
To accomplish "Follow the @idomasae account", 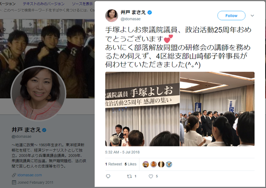I will click(231, 15).
